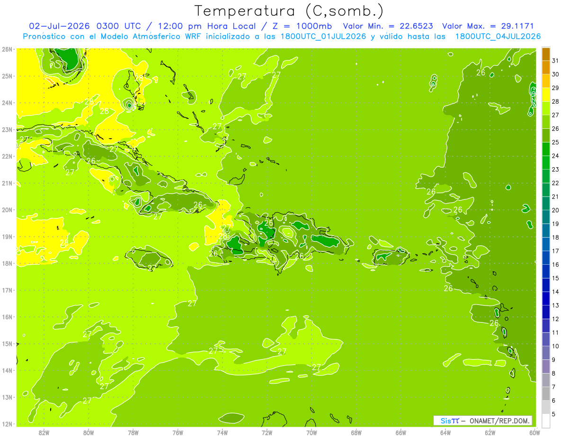This screenshot has width=568, height=439.
Task: Click the 76W longitude axis label
Action: coord(177,432)
